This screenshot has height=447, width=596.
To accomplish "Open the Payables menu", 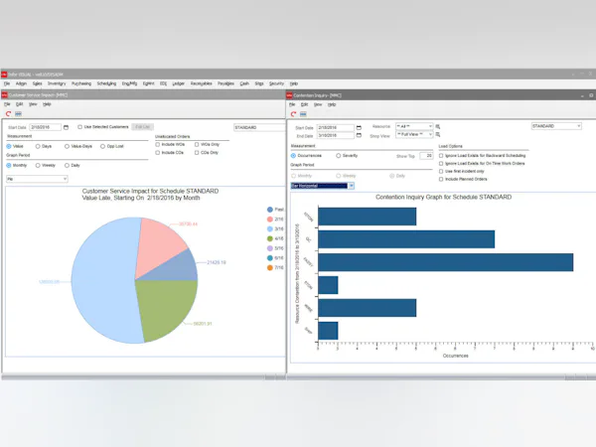I will (225, 83).
